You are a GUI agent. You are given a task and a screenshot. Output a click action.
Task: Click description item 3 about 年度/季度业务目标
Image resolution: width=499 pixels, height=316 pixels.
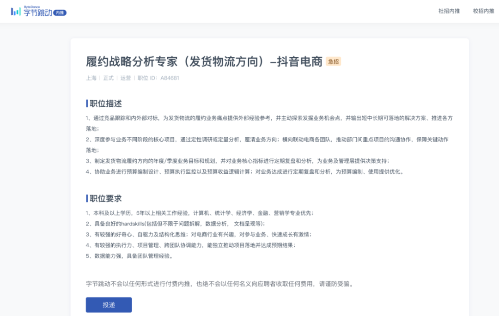(238, 161)
